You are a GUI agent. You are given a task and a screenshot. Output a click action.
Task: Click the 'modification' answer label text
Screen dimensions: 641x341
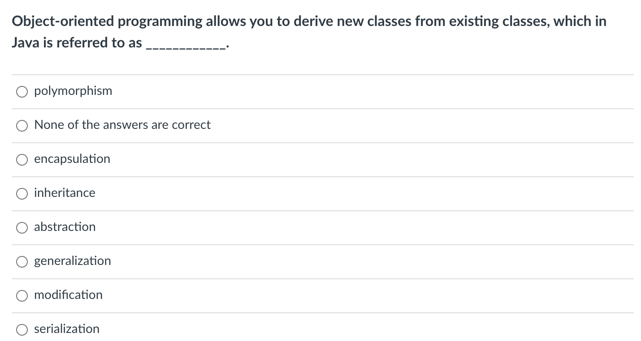(68, 295)
